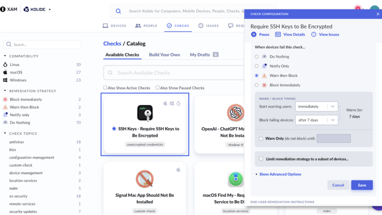Screen dimensions: 382x215
Task: Open the My Drafts tab
Action: [x=204, y=54]
